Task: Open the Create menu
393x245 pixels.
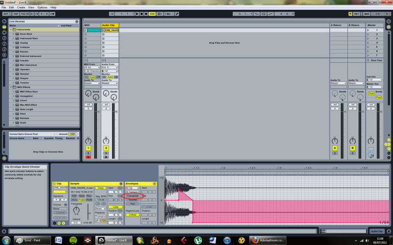Action: tap(21, 7)
